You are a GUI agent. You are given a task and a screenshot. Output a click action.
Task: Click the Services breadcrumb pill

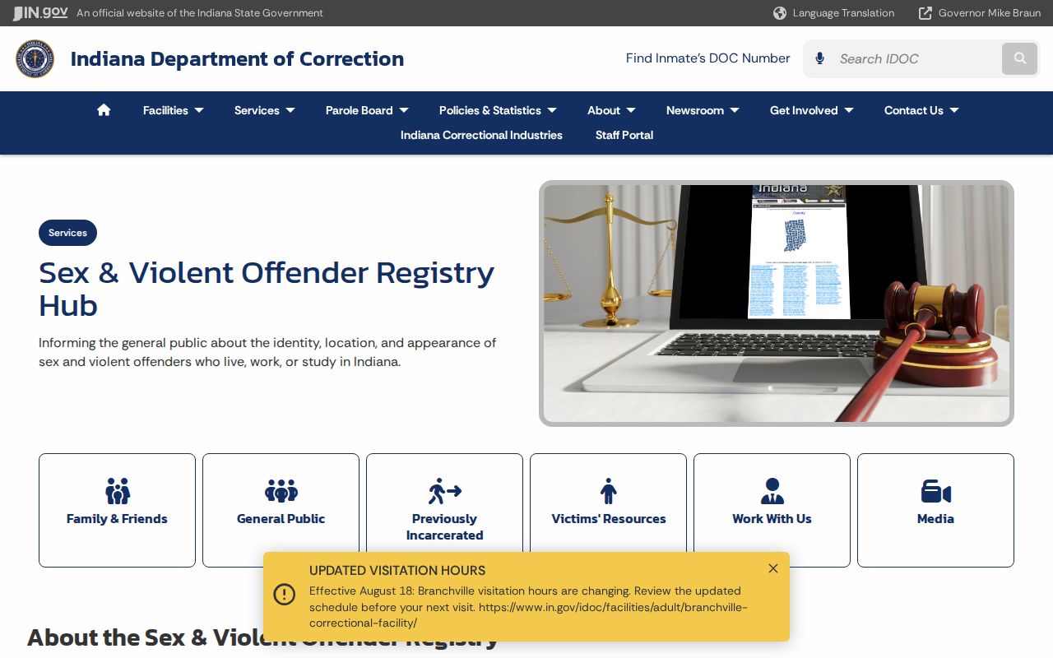[x=67, y=233]
